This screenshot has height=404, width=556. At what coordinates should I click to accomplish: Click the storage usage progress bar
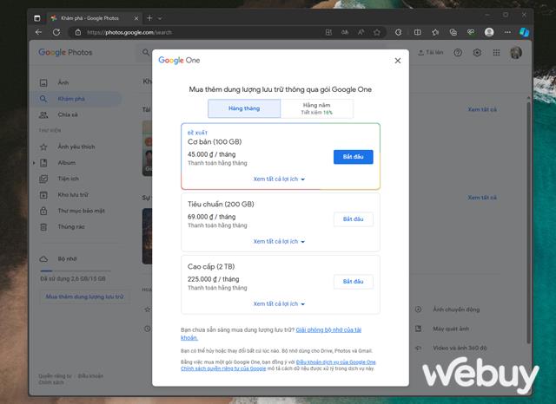76,270
